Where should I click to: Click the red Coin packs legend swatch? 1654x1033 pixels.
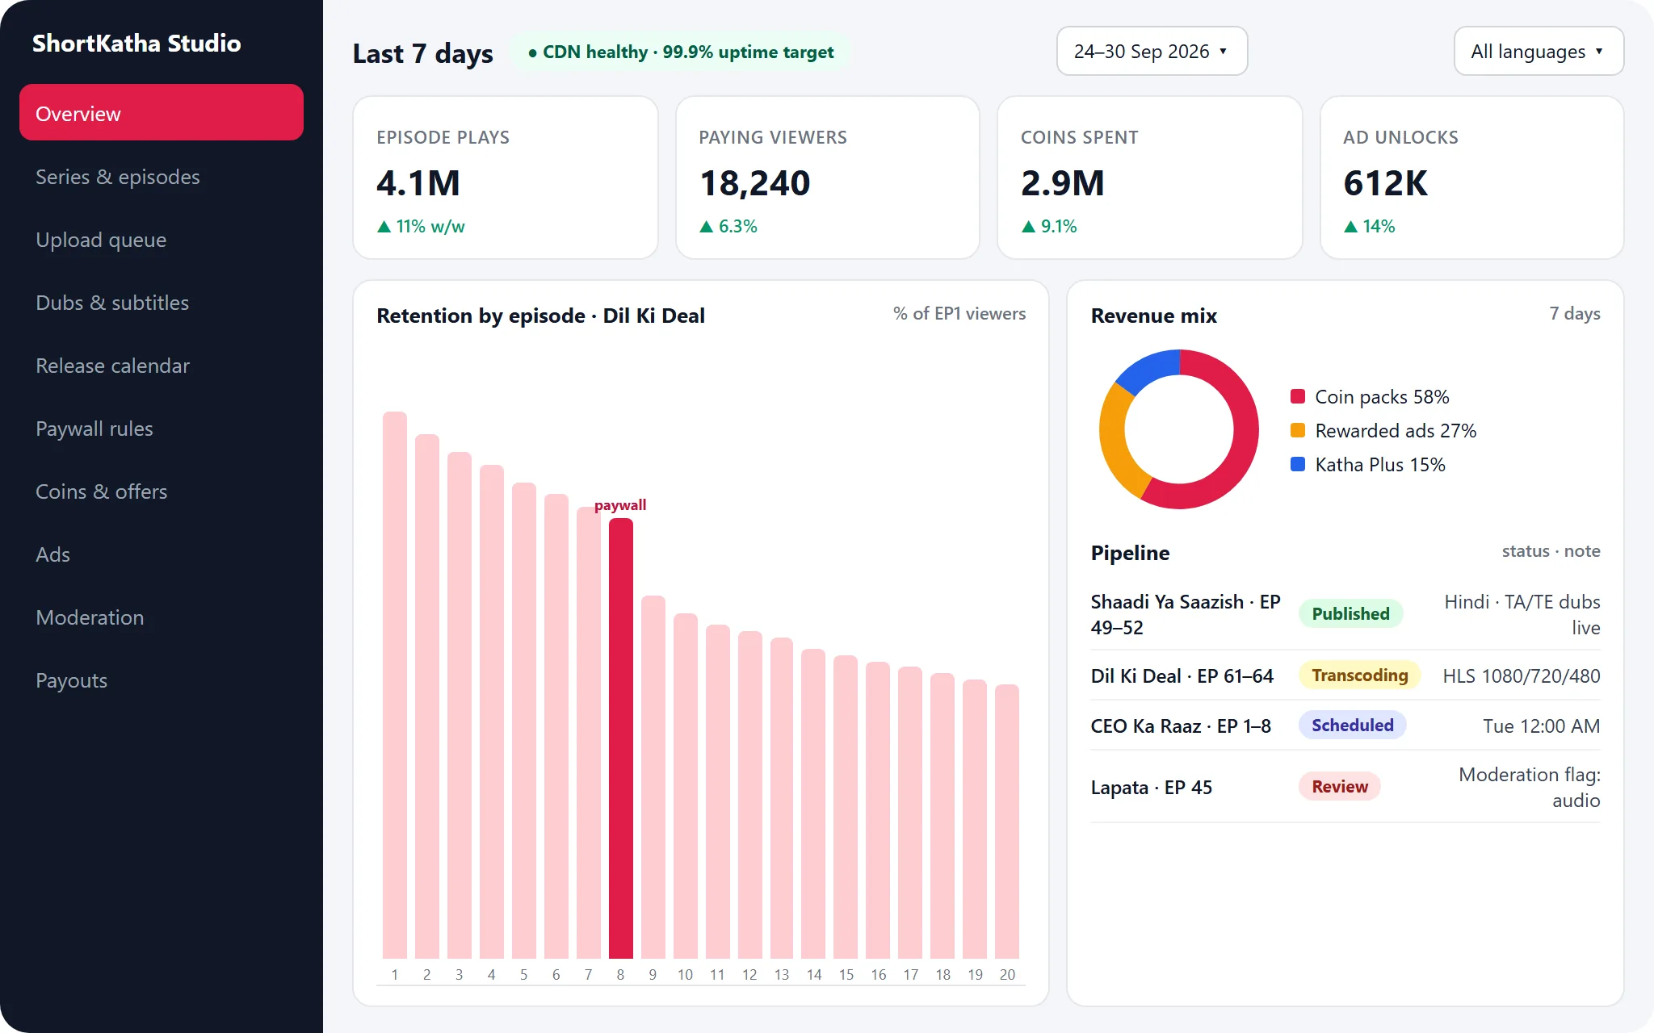click(x=1298, y=396)
